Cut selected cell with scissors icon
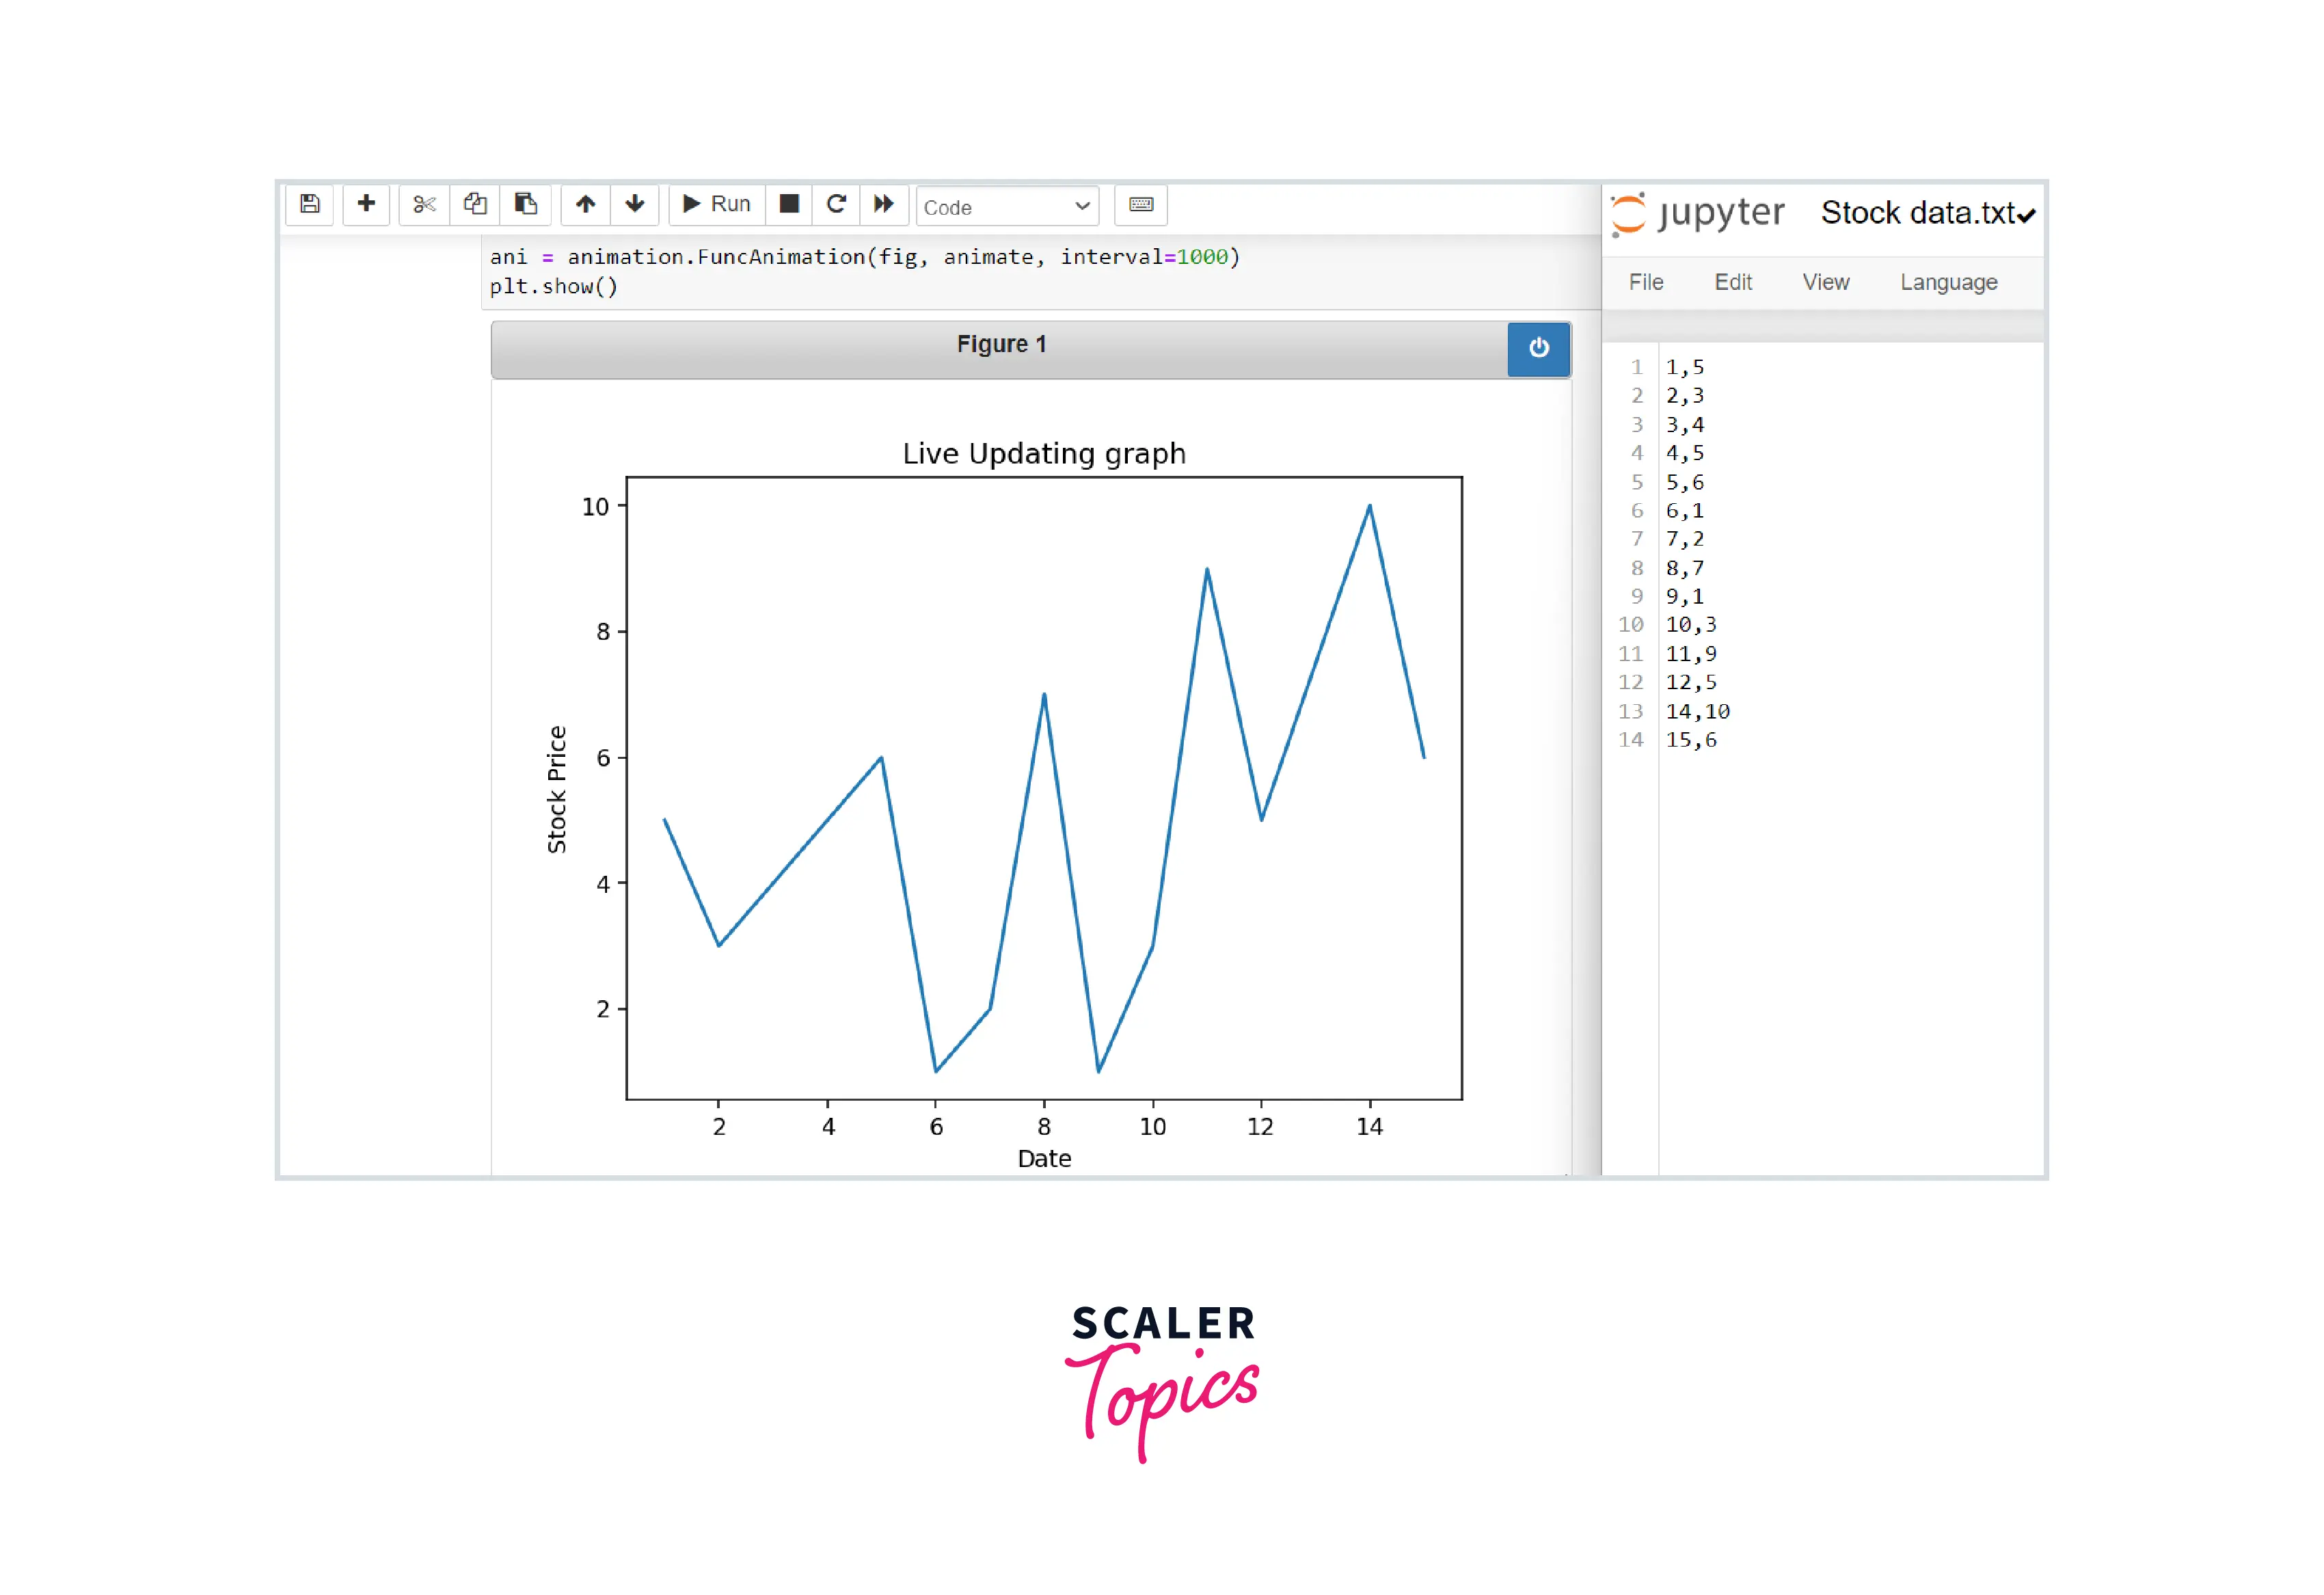The image size is (2324, 1595). (424, 205)
